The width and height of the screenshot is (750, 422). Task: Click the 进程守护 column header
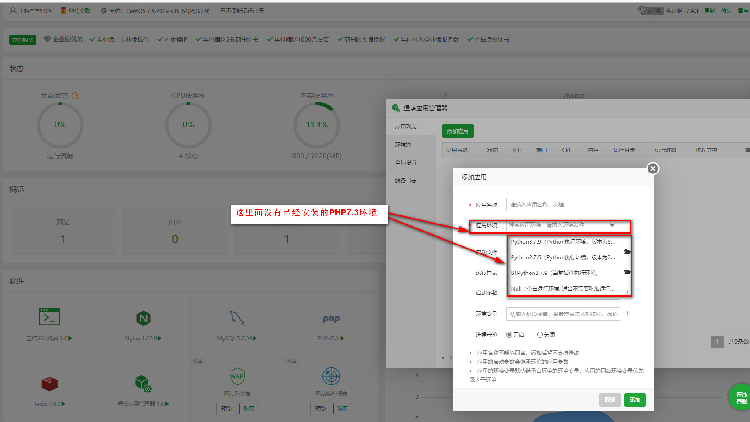(706, 150)
